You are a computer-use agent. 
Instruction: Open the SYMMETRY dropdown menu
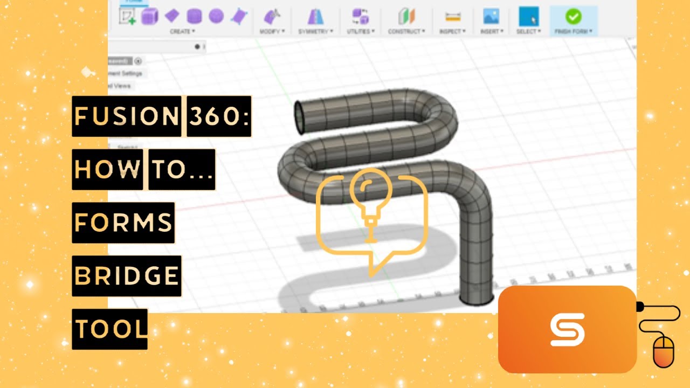[315, 31]
